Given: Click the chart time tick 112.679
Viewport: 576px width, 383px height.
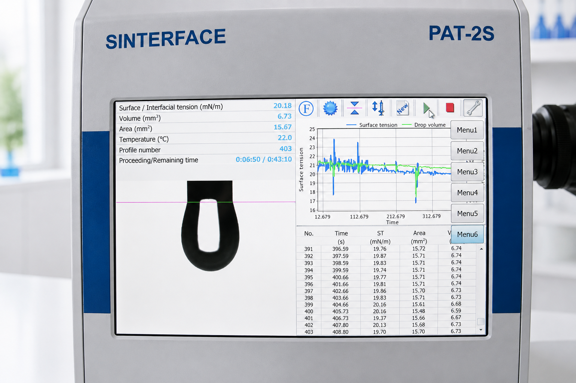Looking at the screenshot, I should (359, 216).
